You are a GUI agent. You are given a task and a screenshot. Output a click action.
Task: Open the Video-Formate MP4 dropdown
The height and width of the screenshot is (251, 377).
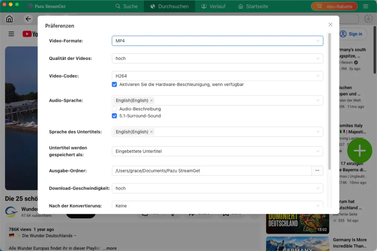point(217,41)
